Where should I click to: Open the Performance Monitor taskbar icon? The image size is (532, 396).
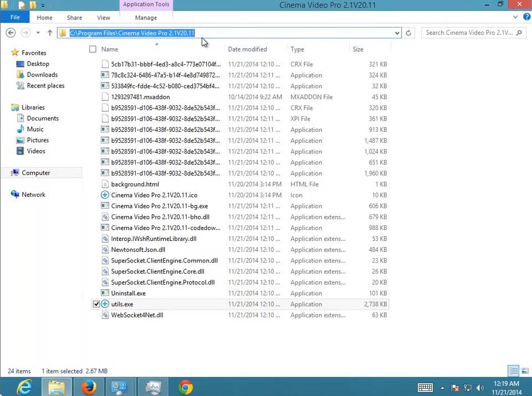153,387
